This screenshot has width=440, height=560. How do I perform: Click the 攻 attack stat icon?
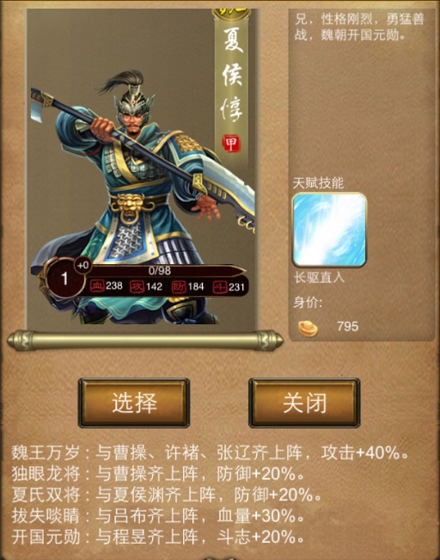[x=137, y=286]
